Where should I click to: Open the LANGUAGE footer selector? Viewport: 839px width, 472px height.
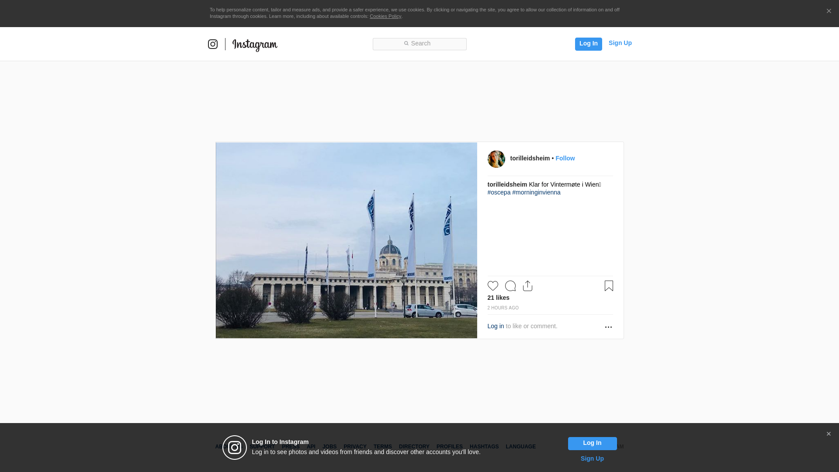(x=520, y=447)
